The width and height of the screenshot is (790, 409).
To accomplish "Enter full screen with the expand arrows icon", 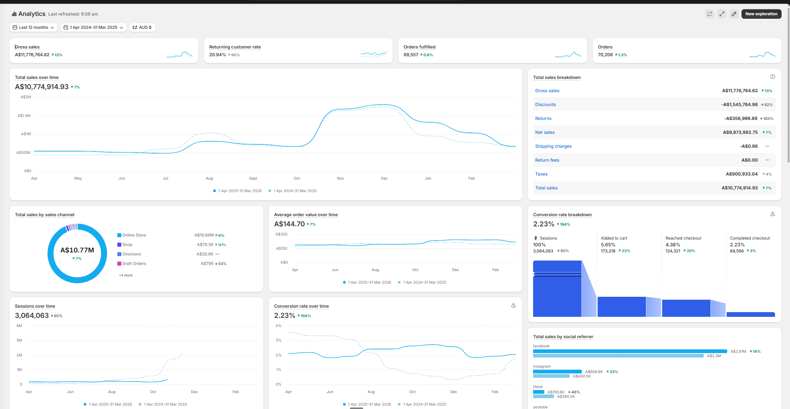I will [722, 14].
